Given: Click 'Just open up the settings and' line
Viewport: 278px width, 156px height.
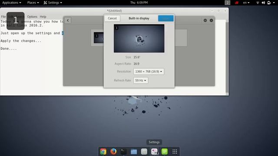Looking at the screenshot, I should pos(30,33).
